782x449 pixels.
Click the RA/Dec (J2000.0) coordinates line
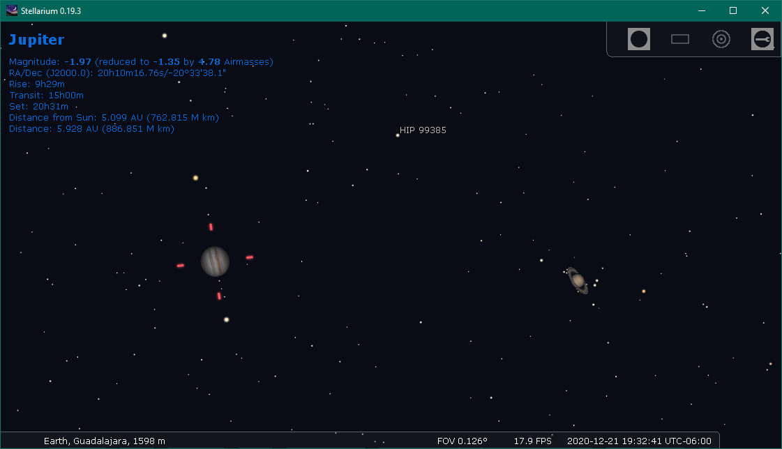pyautogui.click(x=117, y=73)
